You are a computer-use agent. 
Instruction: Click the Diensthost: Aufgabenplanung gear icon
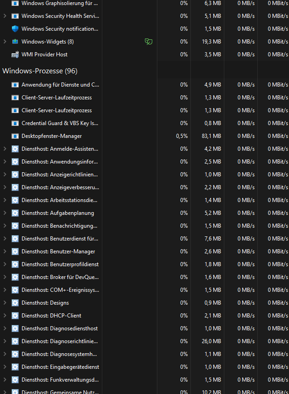click(15, 213)
